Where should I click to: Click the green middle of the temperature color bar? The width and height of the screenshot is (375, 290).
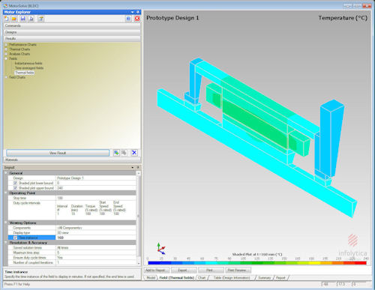click(x=257, y=263)
